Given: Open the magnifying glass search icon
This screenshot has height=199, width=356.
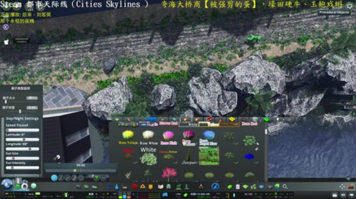Looking at the screenshot, I should click(285, 187).
